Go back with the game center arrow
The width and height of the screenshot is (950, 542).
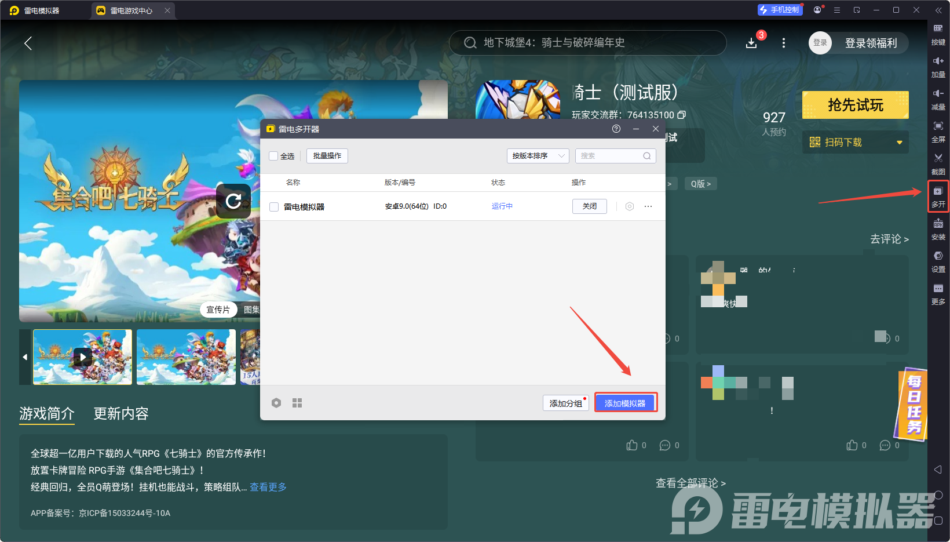click(x=28, y=43)
